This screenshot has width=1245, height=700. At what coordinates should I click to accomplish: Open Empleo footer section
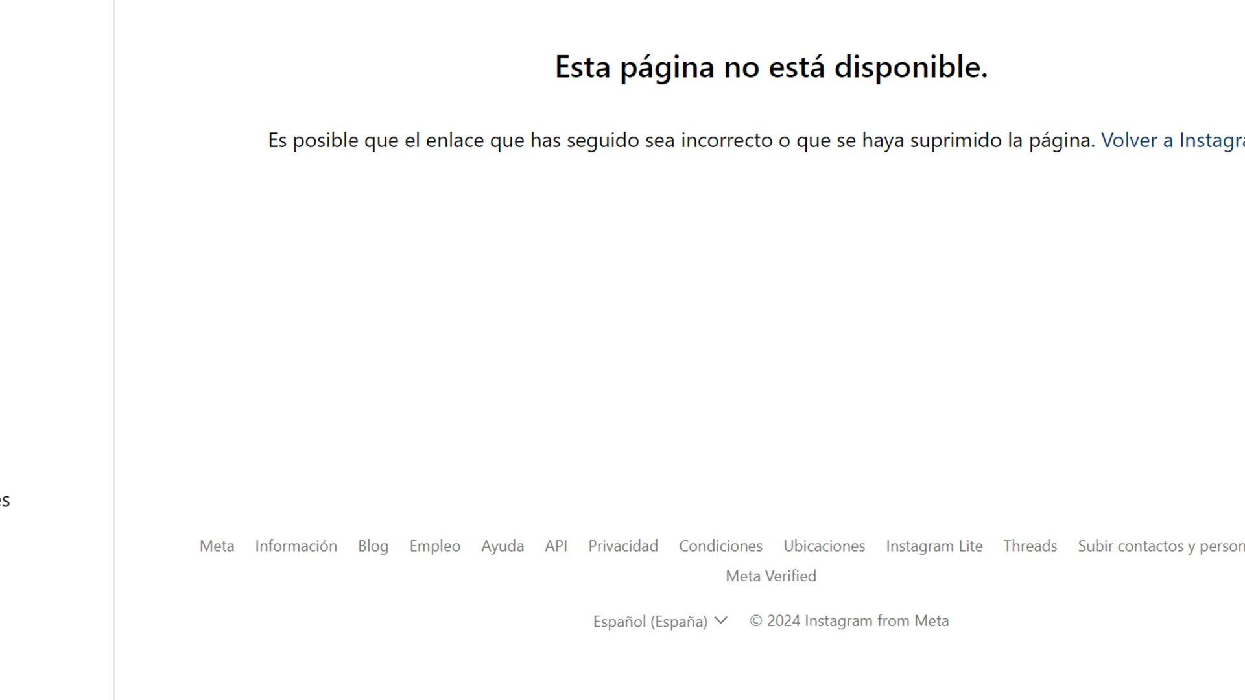coord(434,546)
